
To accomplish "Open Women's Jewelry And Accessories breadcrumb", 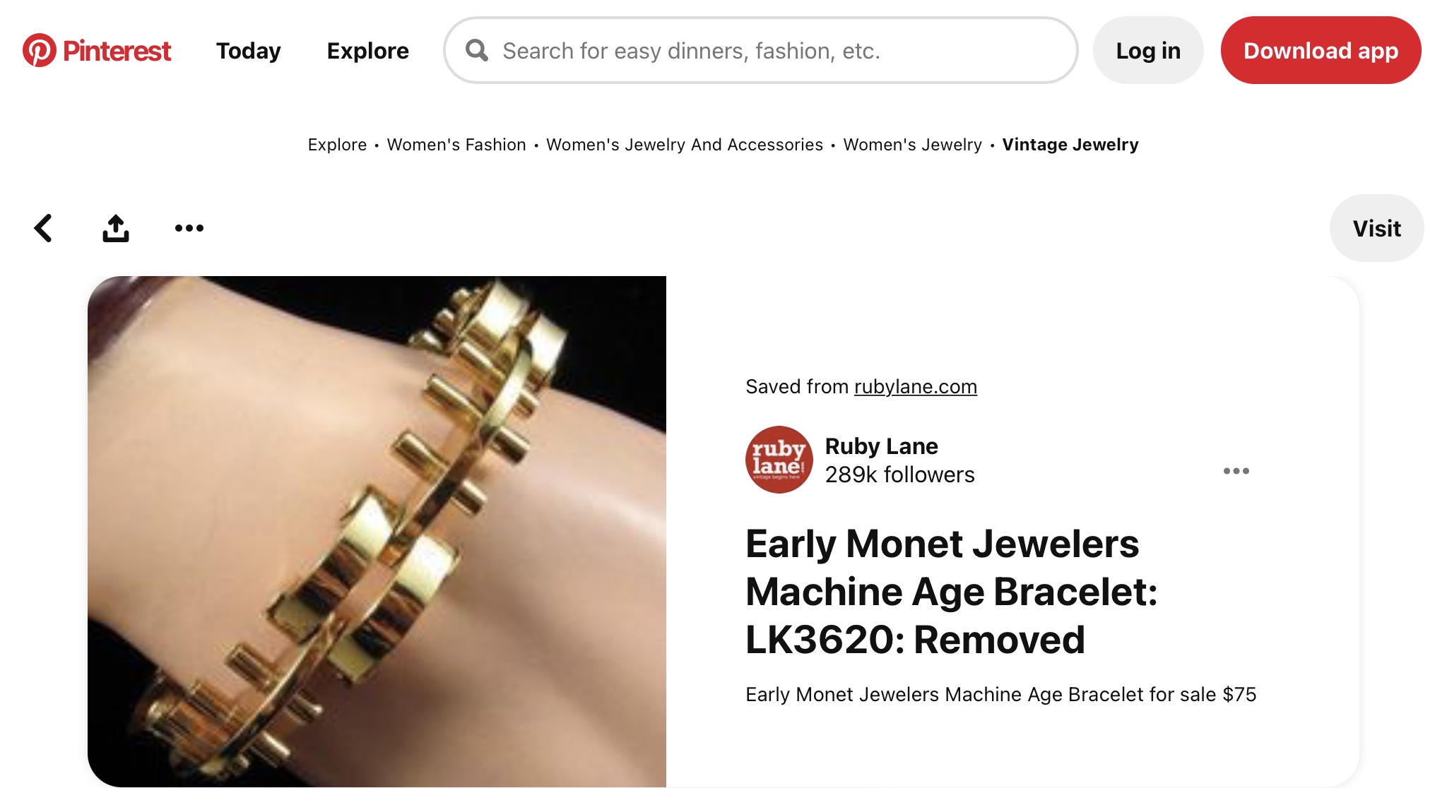I will [685, 145].
